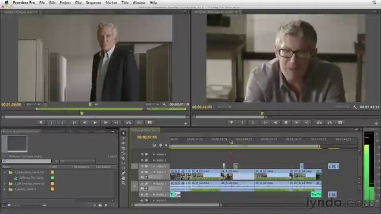Viewport: 381px width, 214px height.
Task: Select the Hand tool in tools panel
Action: tap(123, 178)
